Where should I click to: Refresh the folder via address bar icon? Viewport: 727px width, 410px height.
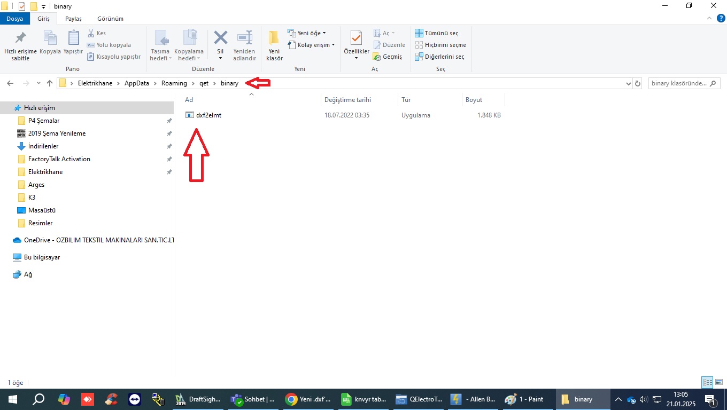point(637,83)
